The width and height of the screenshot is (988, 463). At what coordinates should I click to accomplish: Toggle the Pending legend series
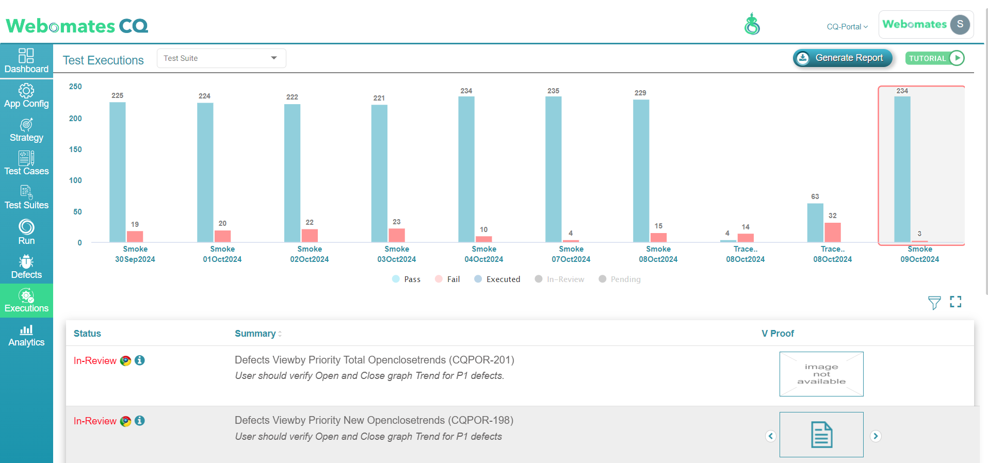coord(620,279)
